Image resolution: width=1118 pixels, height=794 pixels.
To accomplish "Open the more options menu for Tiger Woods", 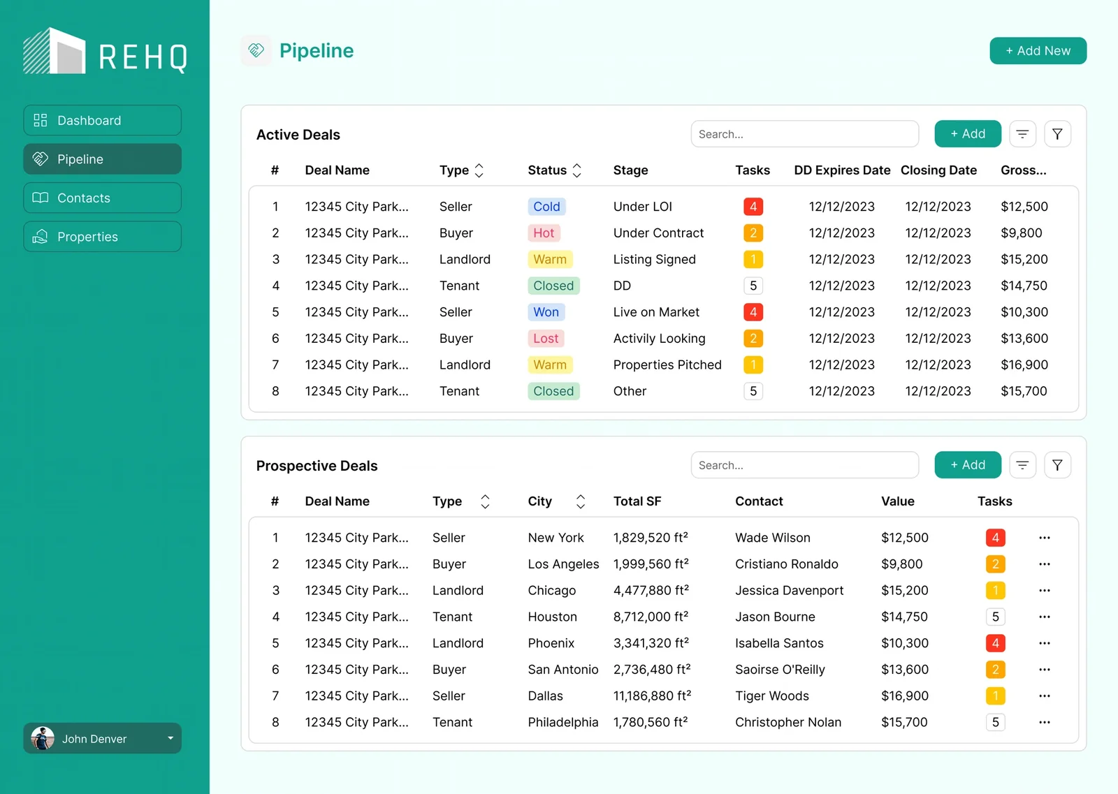I will (x=1045, y=696).
